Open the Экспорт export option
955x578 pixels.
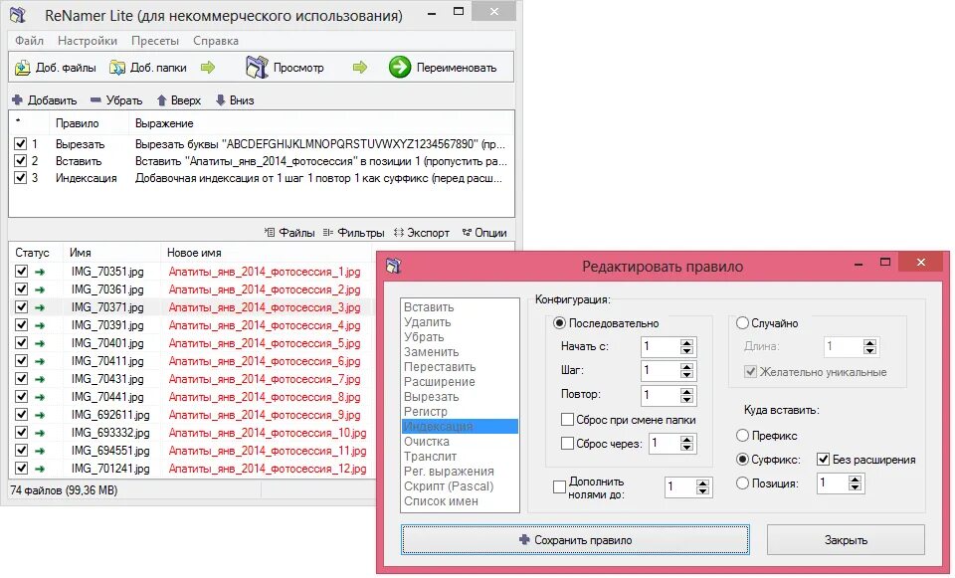422,232
